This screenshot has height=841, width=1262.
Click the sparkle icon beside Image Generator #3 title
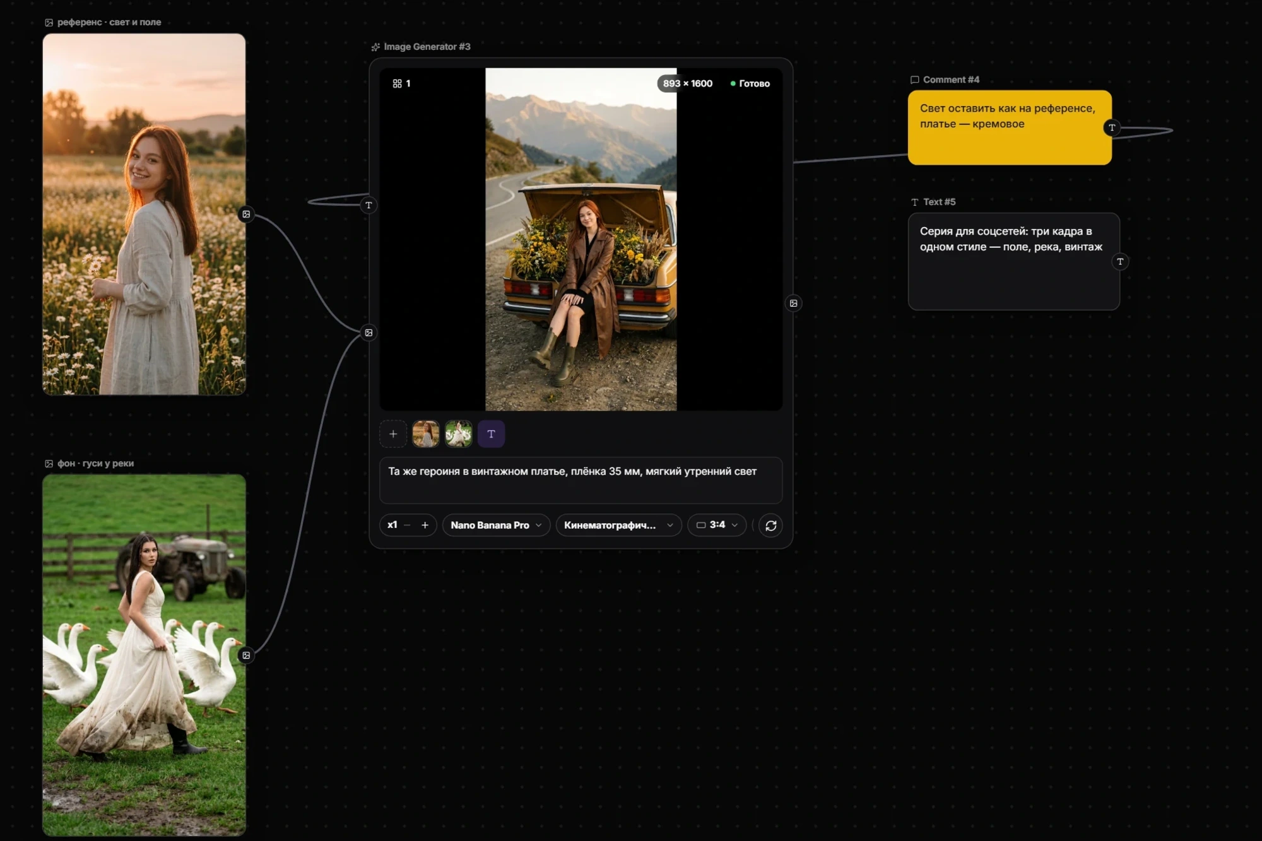pyautogui.click(x=375, y=47)
